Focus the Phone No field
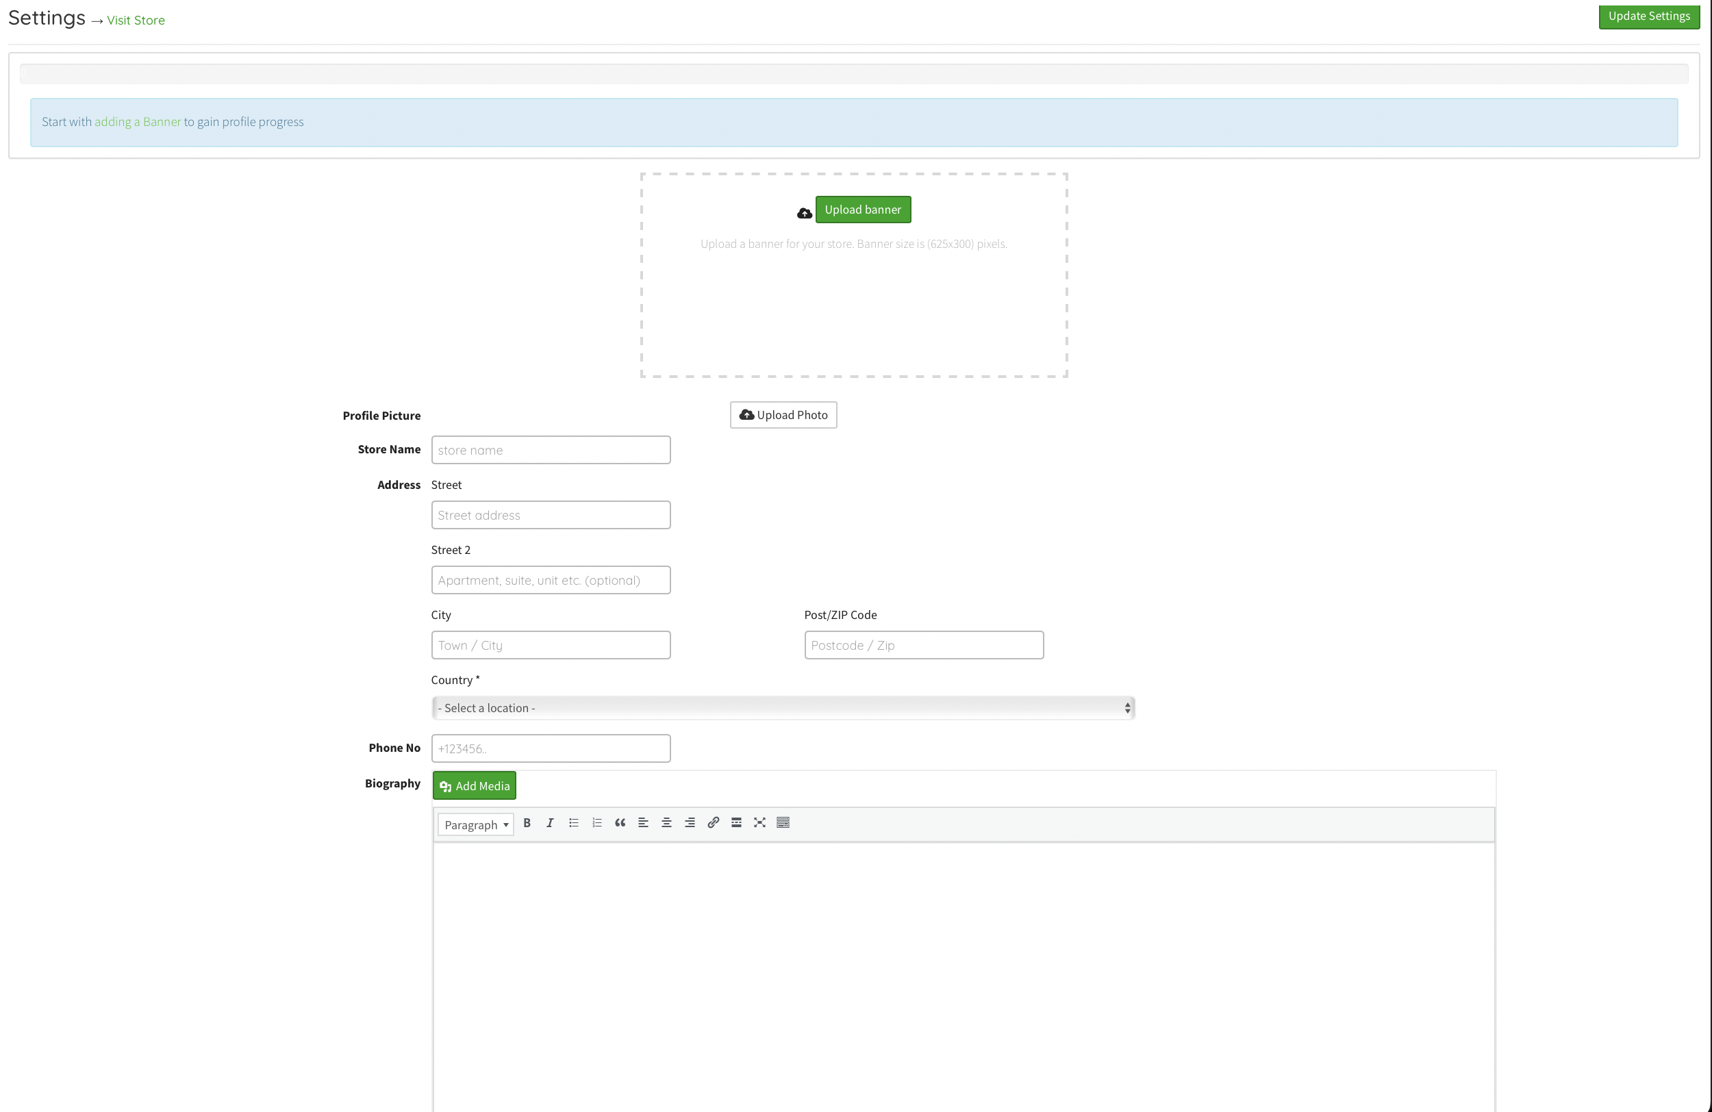The image size is (1712, 1112). (551, 748)
